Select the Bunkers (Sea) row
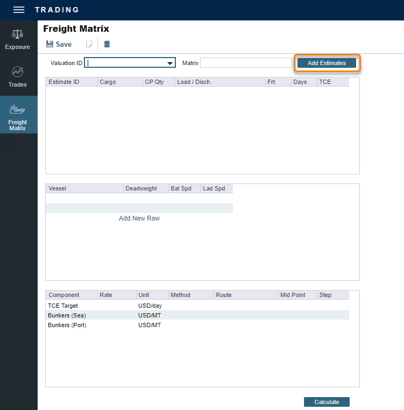 (x=67, y=315)
